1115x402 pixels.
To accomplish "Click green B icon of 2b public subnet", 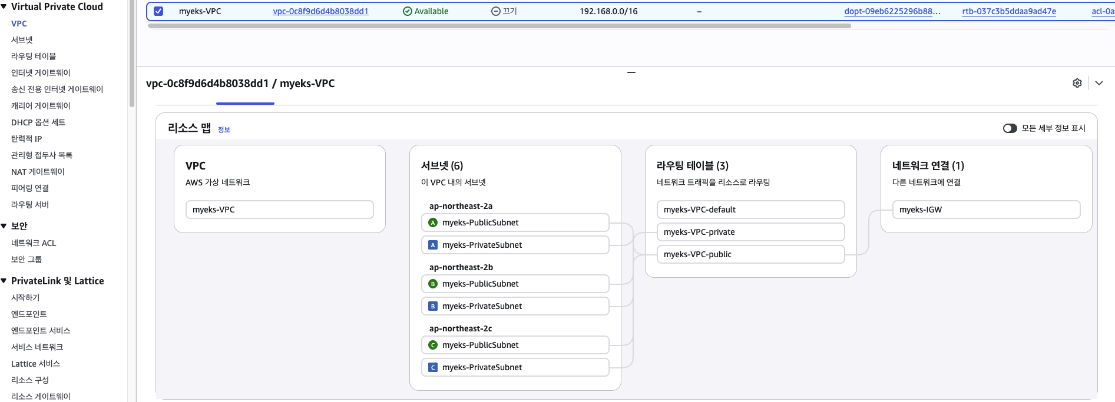I will click(x=433, y=284).
